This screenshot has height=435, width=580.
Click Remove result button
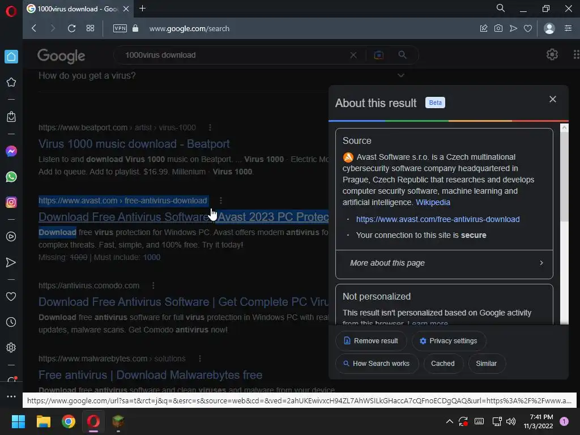371,340
